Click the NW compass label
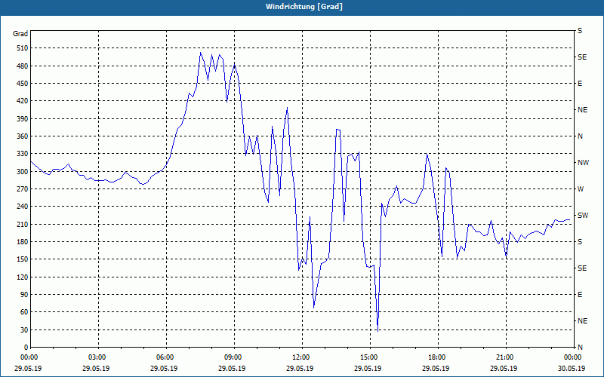The width and height of the screenshot is (604, 377). click(x=583, y=163)
